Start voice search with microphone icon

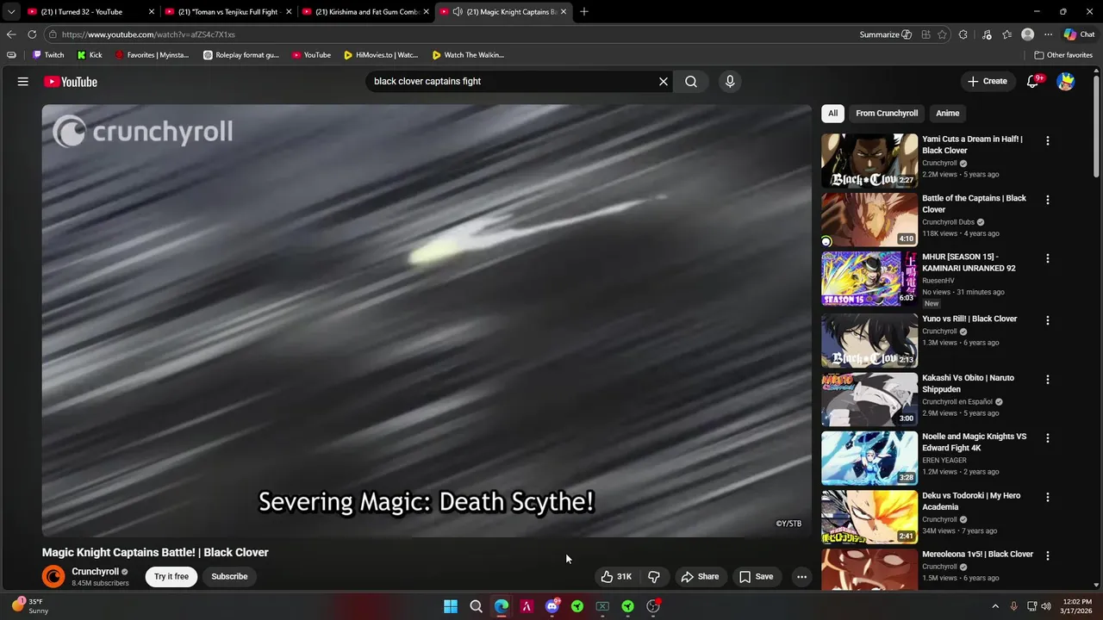(730, 82)
